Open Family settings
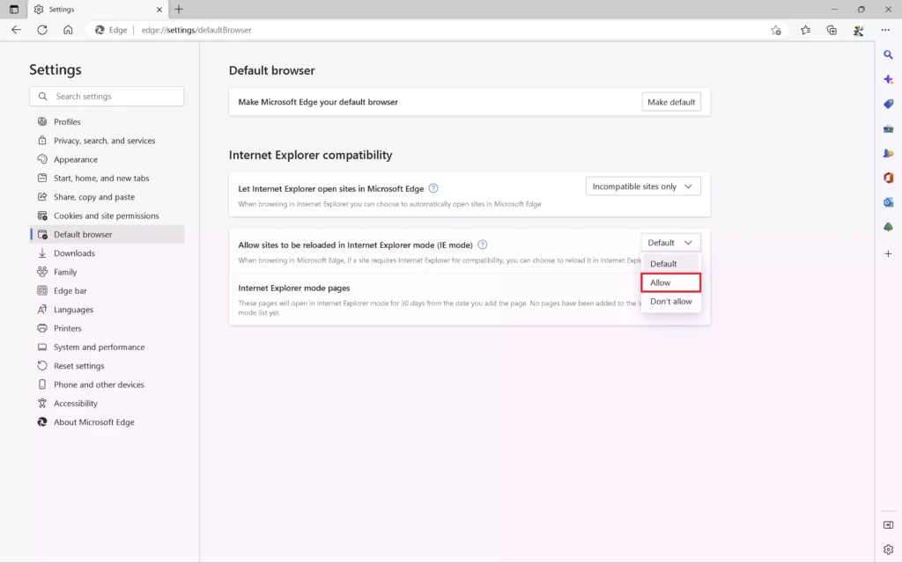Viewport: 902px width, 563px height. click(107, 273)
